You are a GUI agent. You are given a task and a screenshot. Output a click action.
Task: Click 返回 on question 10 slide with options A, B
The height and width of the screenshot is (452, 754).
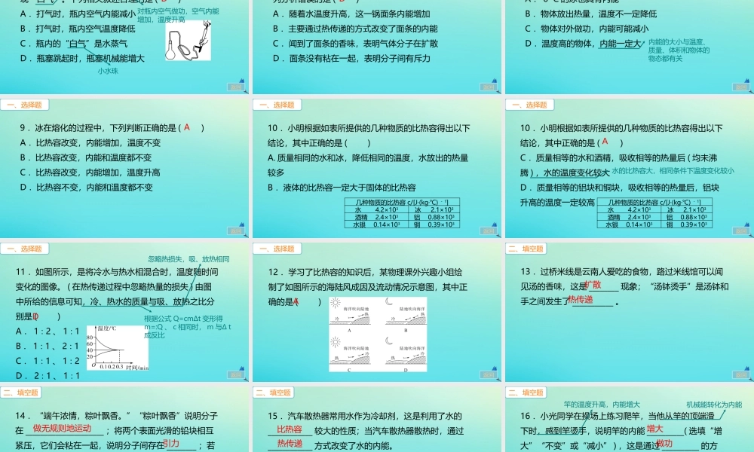(489, 231)
